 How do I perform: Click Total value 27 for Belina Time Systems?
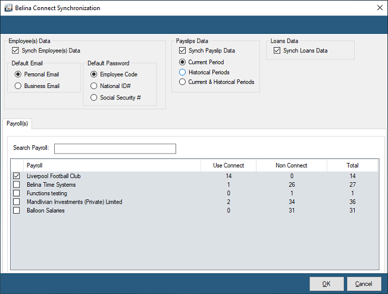click(x=352, y=184)
